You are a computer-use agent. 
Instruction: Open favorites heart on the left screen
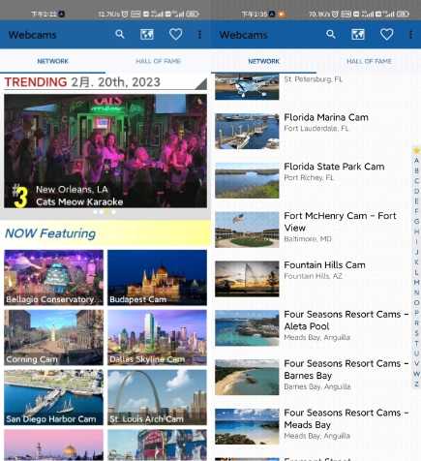[176, 34]
